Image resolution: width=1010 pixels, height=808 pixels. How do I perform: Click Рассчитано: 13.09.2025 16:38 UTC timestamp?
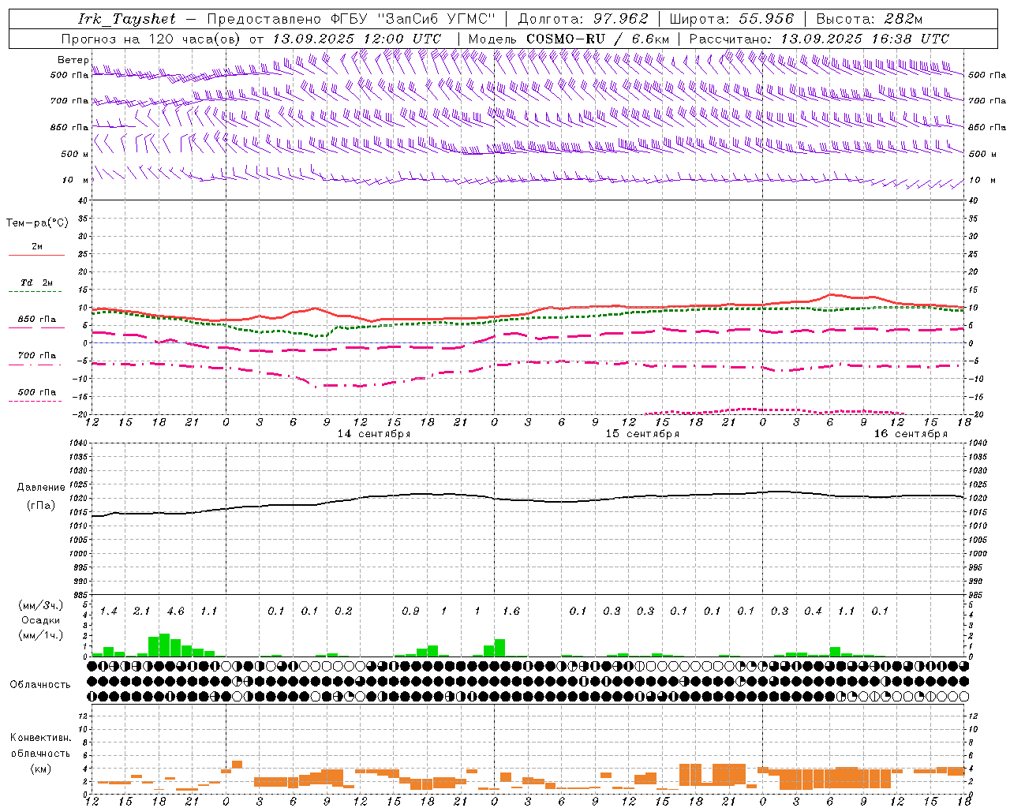[x=819, y=39]
